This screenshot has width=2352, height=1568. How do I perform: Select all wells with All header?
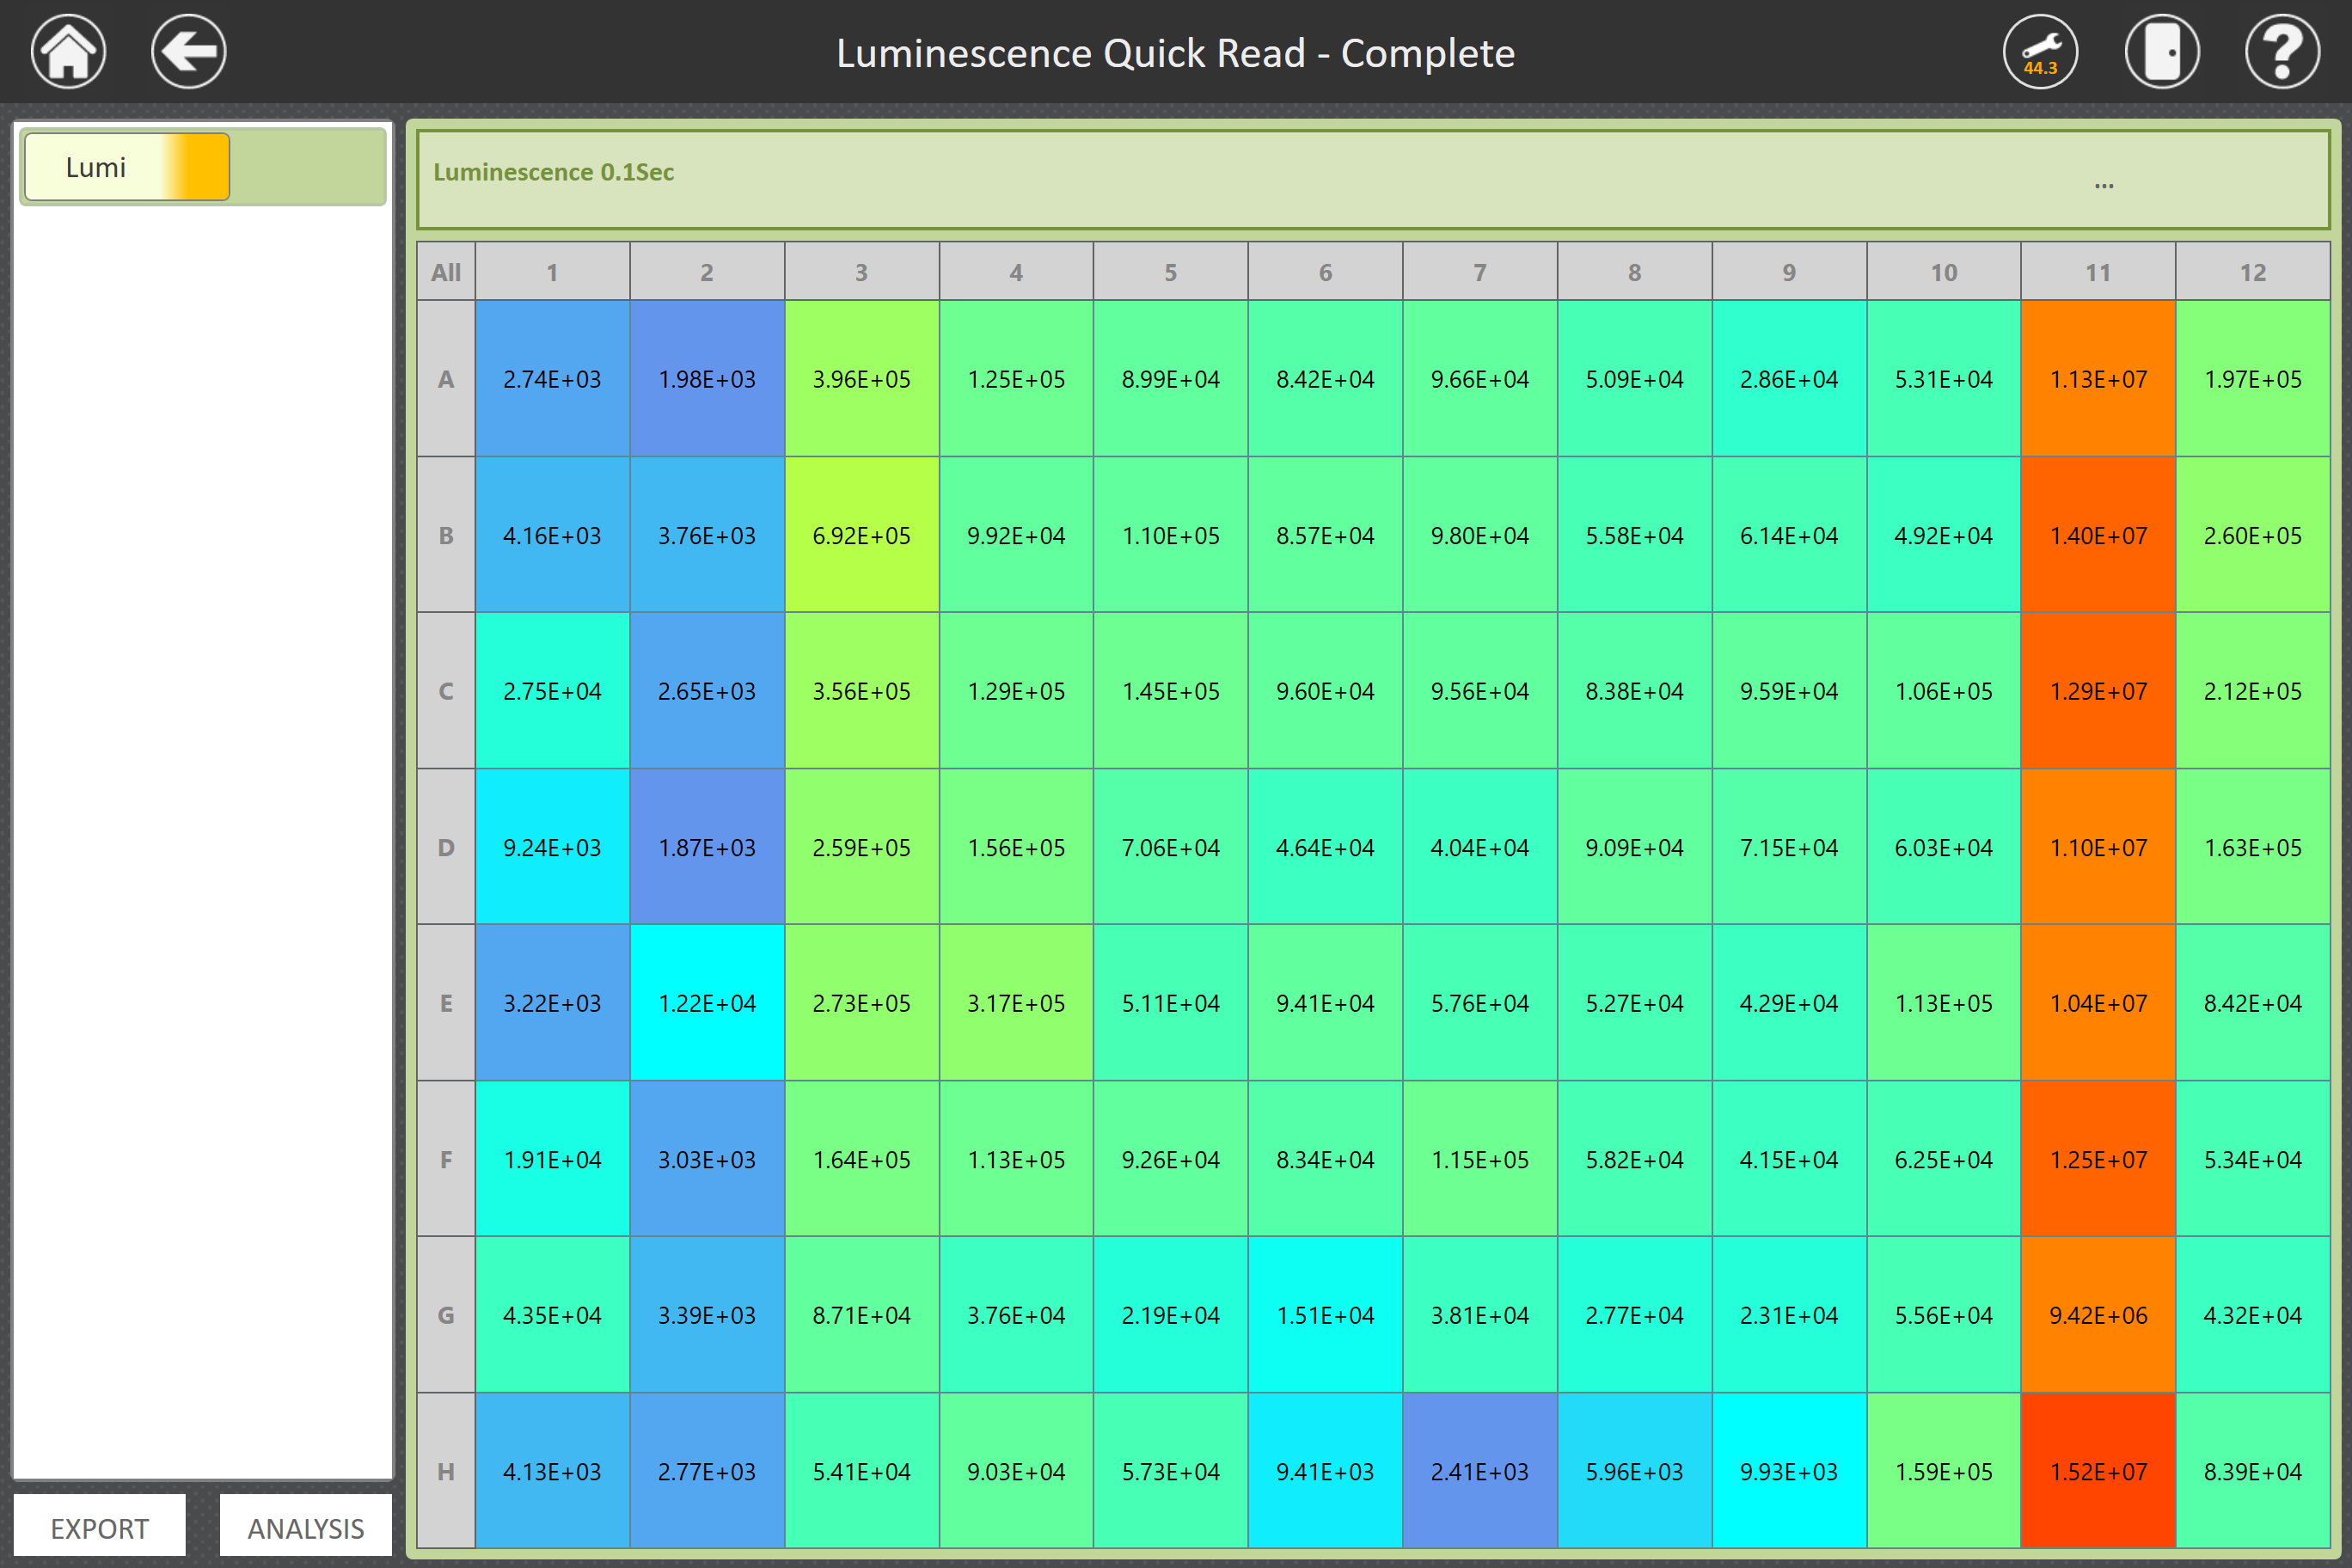point(446,272)
